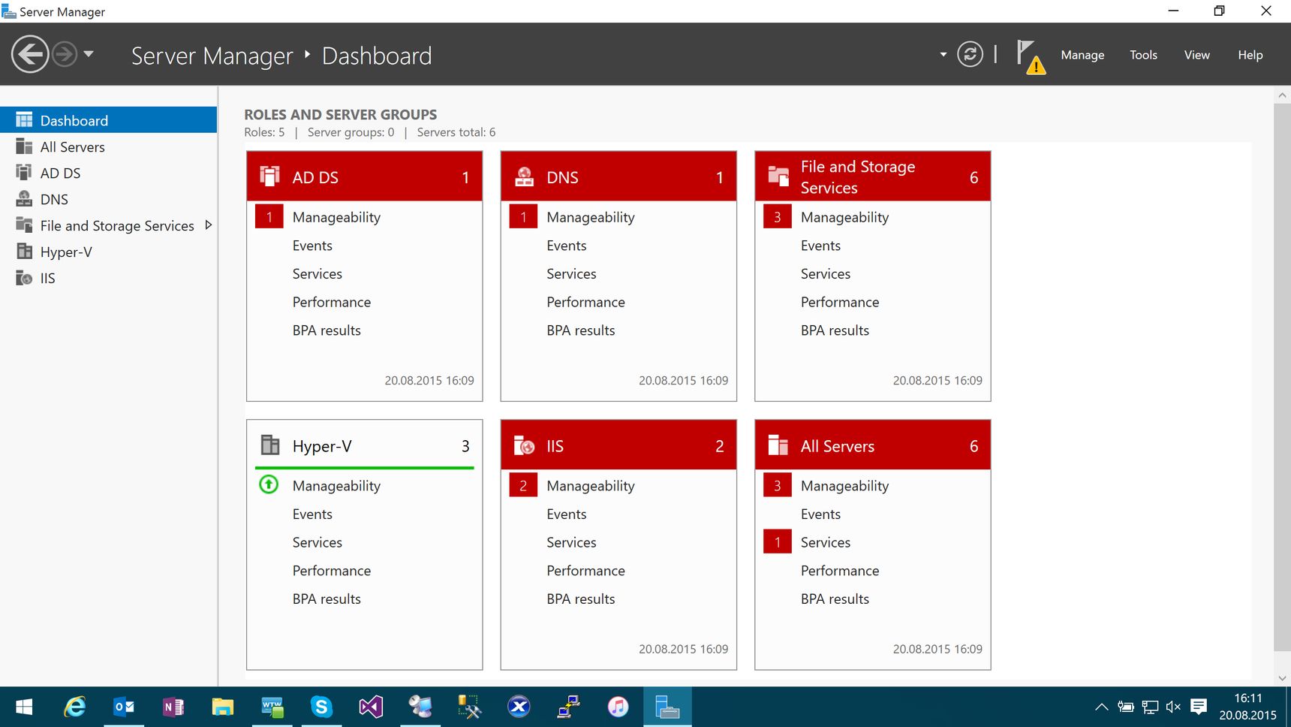
Task: Click the scrollbar down arrow
Action: click(1282, 677)
